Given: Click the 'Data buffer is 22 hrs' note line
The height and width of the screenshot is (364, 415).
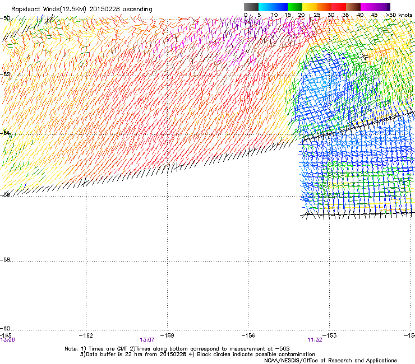Looking at the screenshot, I should tap(197, 354).
